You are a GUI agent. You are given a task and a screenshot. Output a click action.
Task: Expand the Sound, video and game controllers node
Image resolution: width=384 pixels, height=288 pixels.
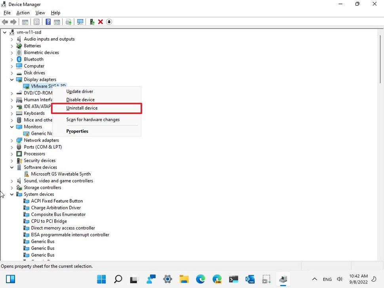[x=11, y=180]
